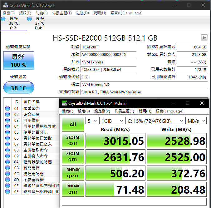Click the status orb for attribute 04
The image size is (211, 208).
tap(7, 126)
